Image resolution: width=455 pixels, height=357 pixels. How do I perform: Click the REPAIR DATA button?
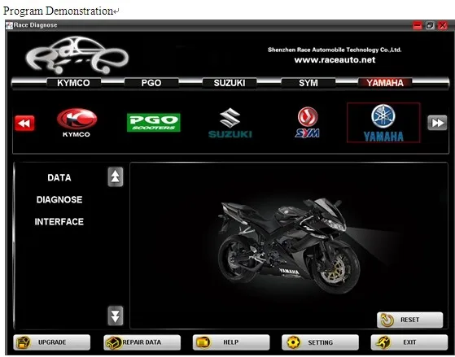tap(142, 342)
